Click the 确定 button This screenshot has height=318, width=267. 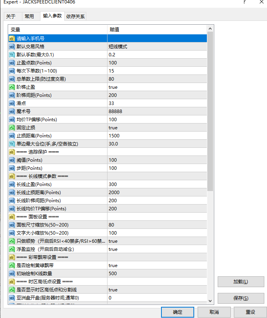coord(178,312)
